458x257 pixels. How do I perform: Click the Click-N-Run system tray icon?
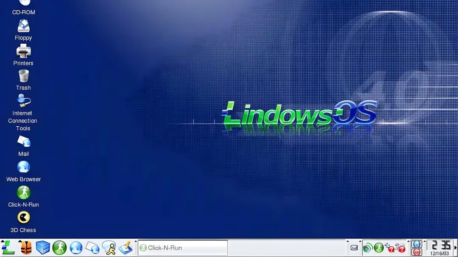(x=379, y=248)
